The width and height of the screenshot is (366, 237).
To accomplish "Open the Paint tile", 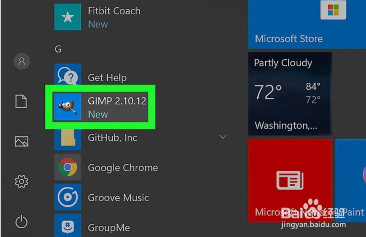I will click(351, 180).
